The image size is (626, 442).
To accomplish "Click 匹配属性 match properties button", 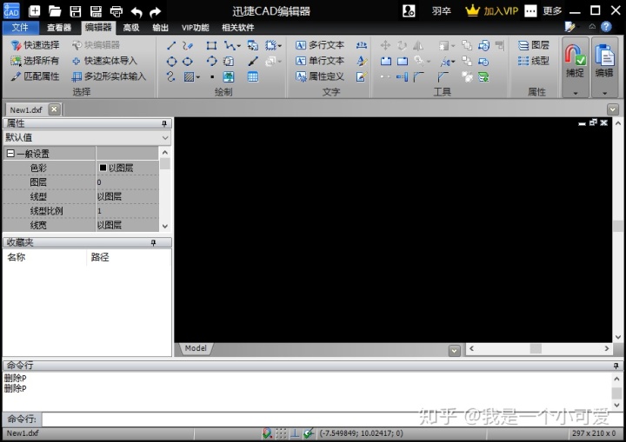I will 35,76.
